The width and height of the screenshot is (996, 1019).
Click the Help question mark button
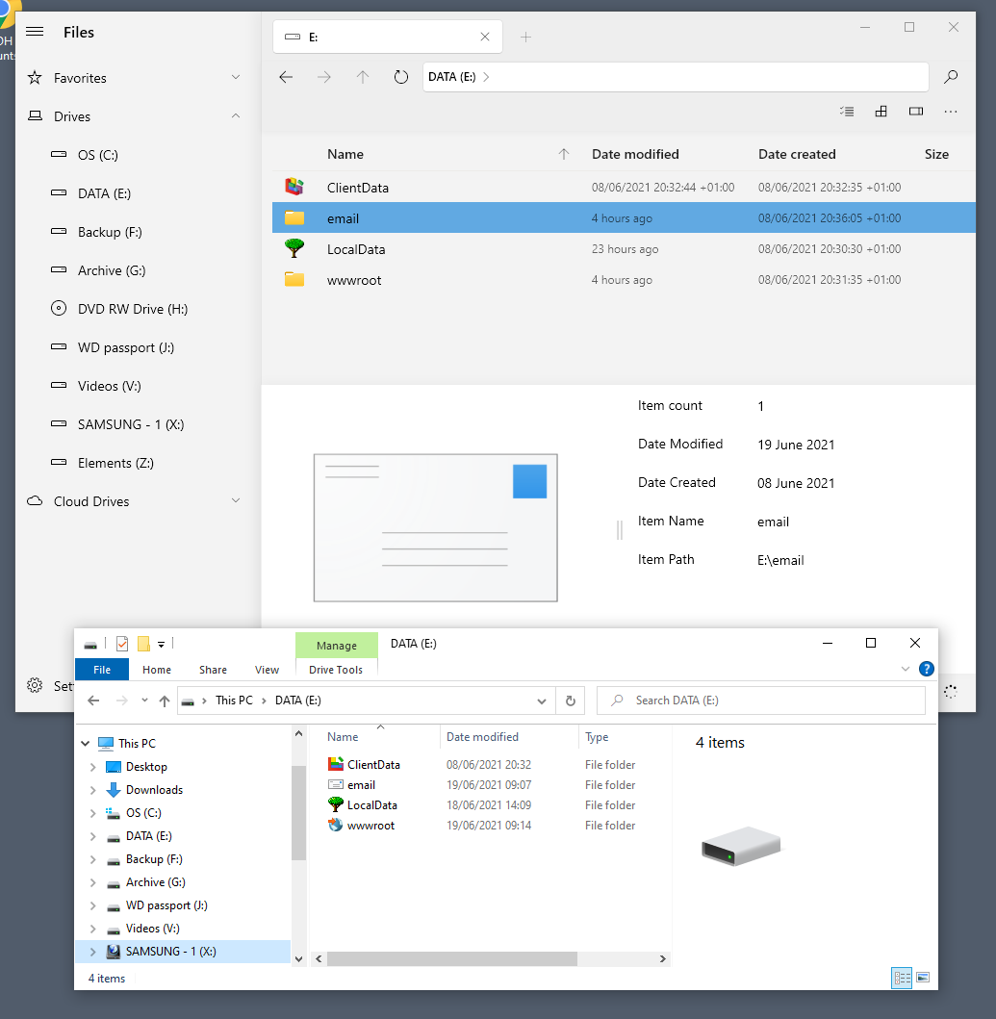point(926,668)
